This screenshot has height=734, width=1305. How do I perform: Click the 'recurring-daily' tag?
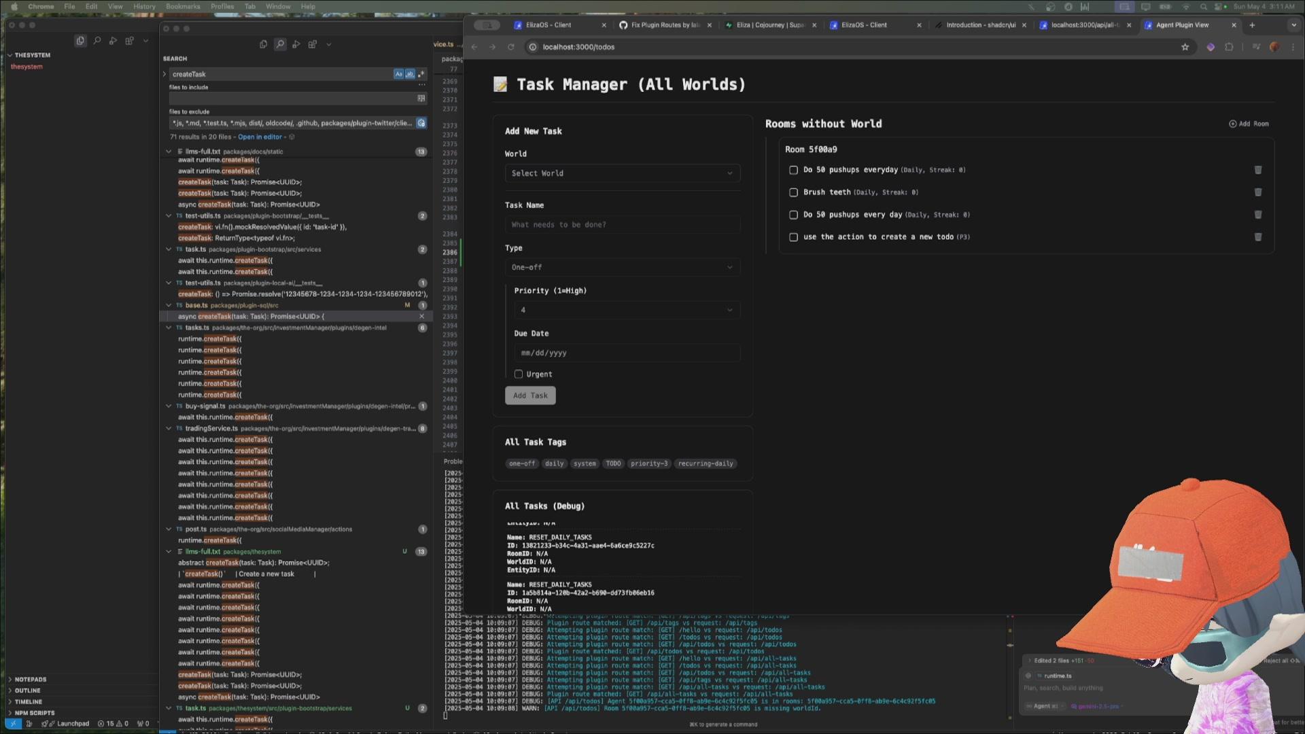(x=706, y=464)
